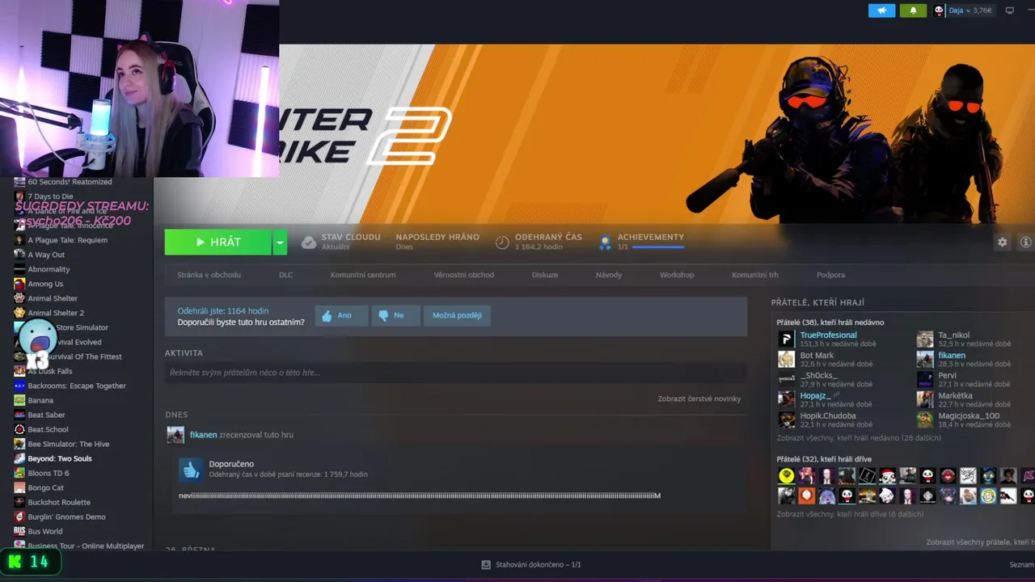Click fikanen's avatar in activity feed
Image resolution: width=1035 pixels, height=582 pixels.
pos(175,435)
